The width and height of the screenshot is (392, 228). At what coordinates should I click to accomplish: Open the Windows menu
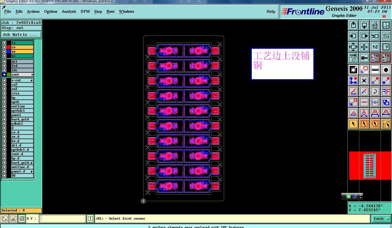127,11
